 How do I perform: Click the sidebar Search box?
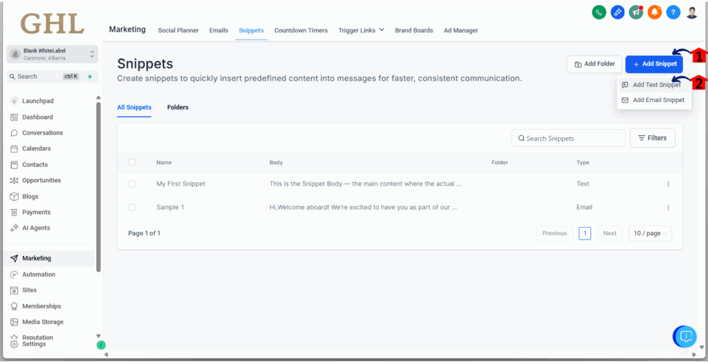[x=44, y=77]
